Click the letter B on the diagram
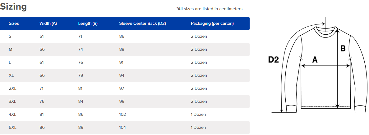 (343, 49)
